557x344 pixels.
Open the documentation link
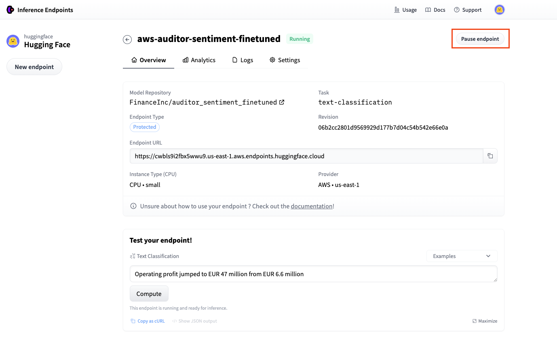pos(312,206)
